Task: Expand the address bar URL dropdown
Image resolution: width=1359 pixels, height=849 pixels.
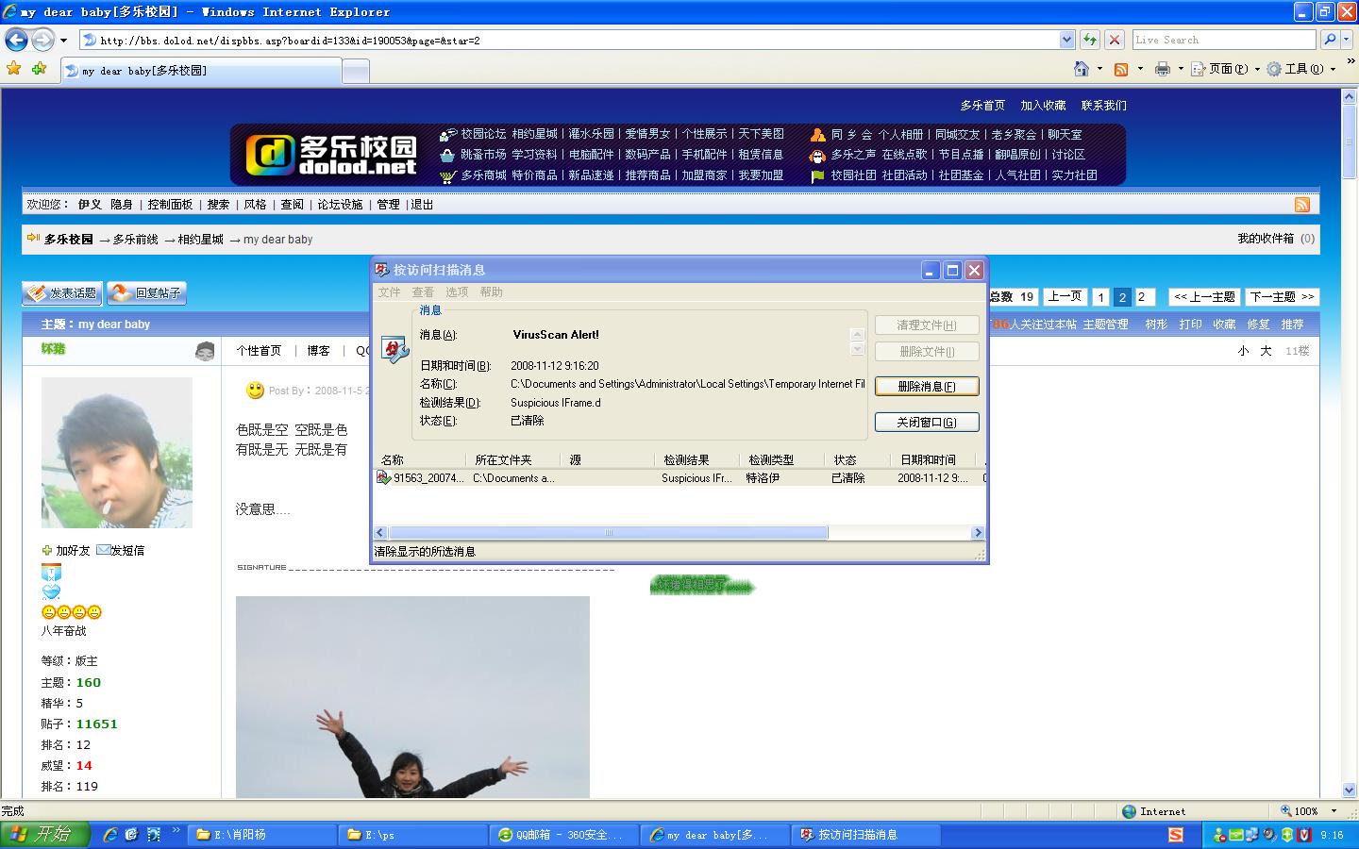Action: [1066, 40]
